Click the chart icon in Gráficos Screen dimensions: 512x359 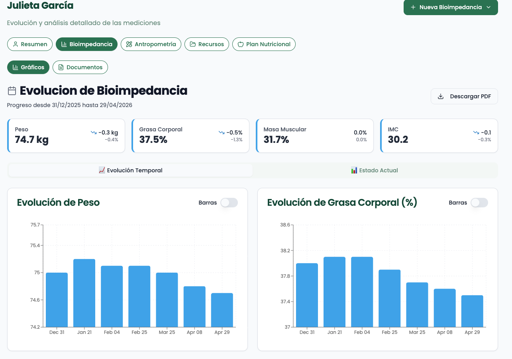tap(16, 67)
